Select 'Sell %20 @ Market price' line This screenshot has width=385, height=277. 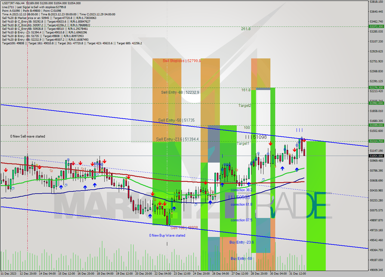(49, 18)
